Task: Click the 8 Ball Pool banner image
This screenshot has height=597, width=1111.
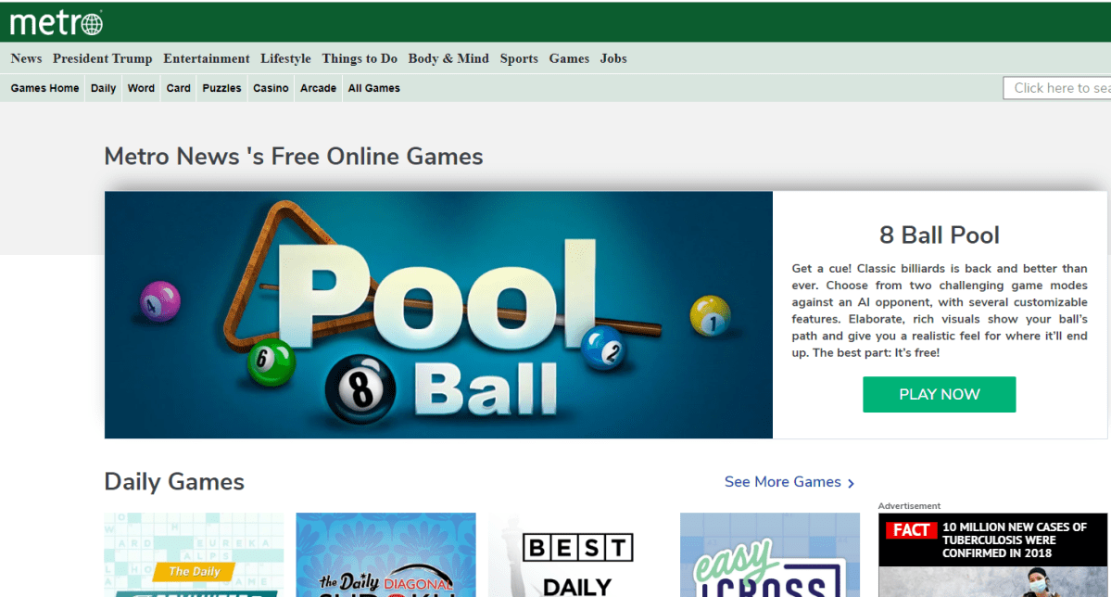Action: (x=438, y=315)
